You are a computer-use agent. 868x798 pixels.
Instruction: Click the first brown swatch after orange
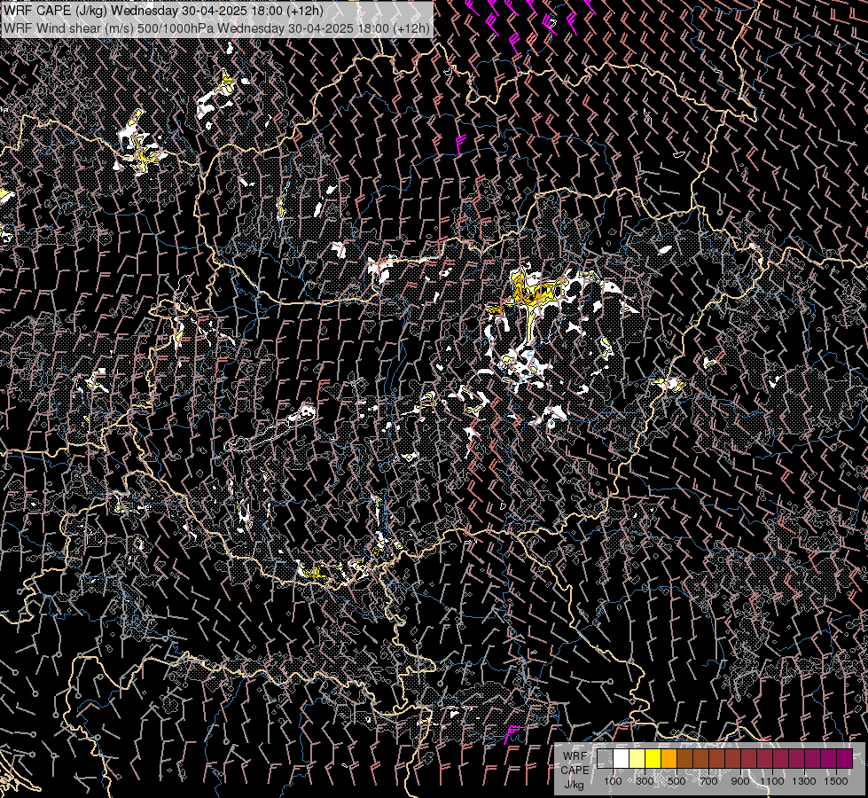tap(684, 758)
